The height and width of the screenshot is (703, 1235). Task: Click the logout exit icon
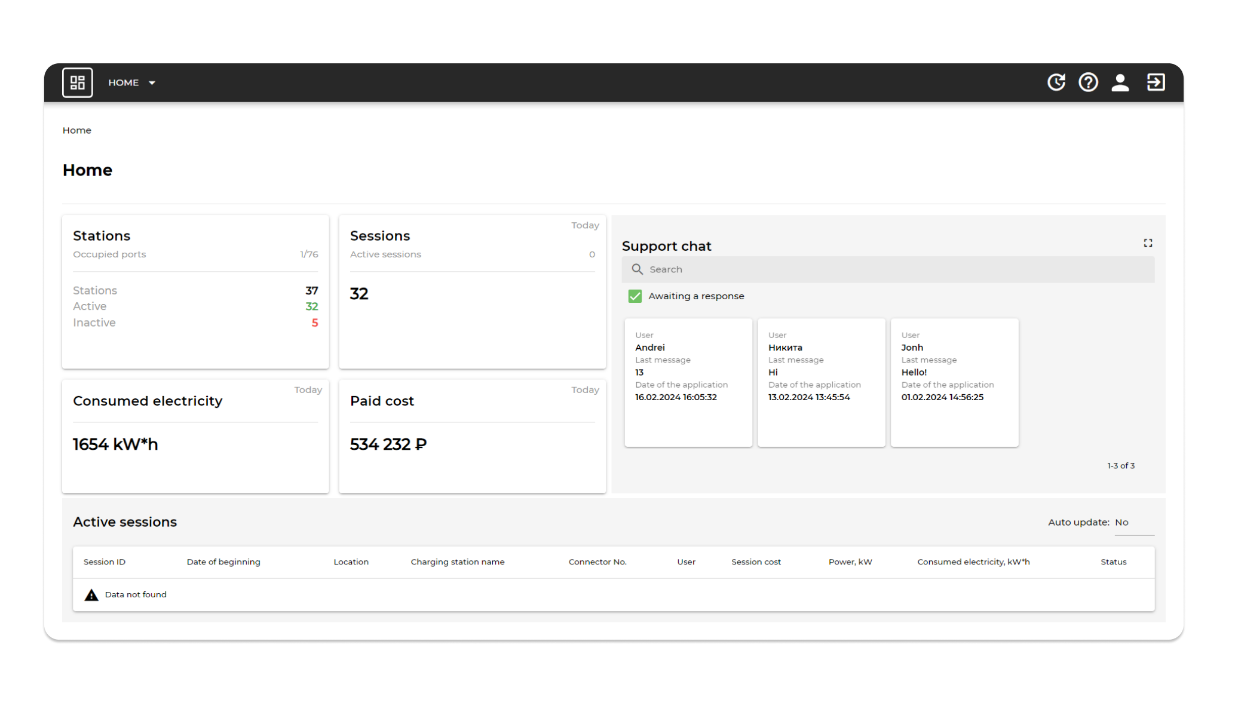click(1156, 82)
